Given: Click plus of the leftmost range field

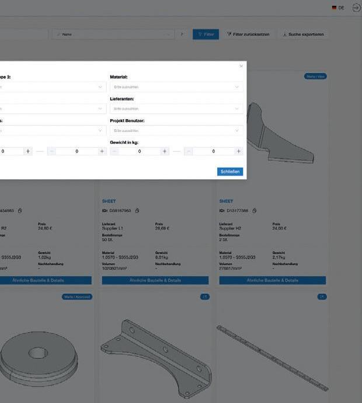Looking at the screenshot, I should coord(28,151).
